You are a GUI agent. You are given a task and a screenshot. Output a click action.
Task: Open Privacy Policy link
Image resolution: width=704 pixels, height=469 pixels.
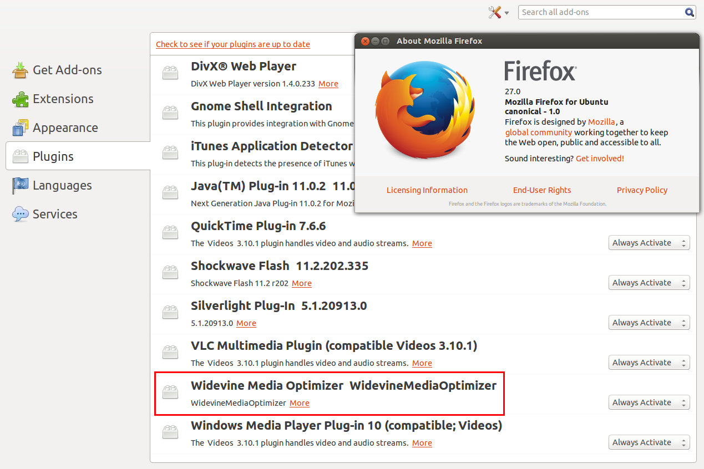click(x=642, y=190)
